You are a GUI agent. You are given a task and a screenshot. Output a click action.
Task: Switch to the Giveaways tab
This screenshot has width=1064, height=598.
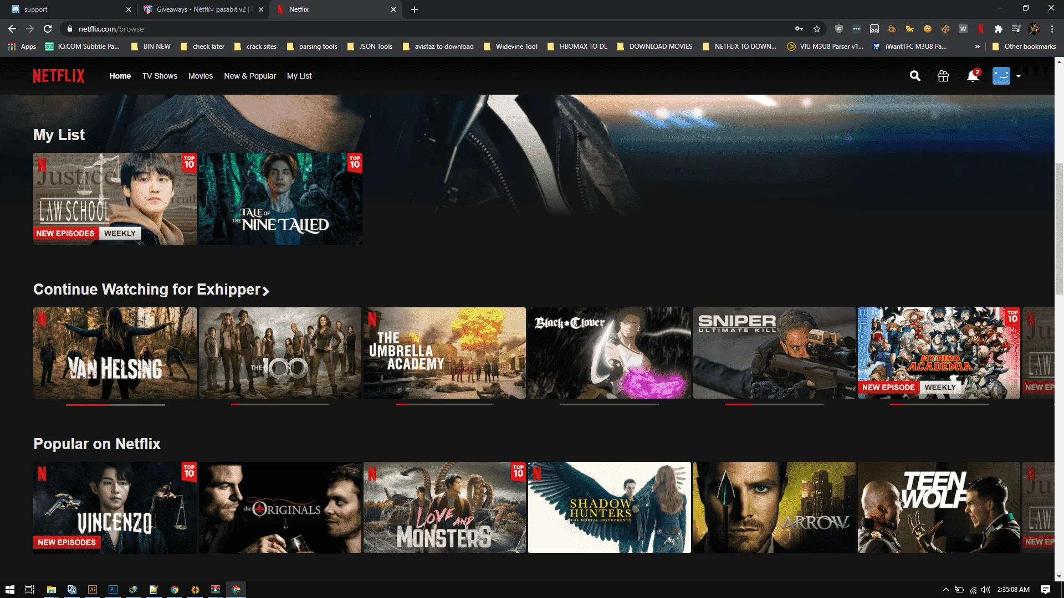(203, 9)
